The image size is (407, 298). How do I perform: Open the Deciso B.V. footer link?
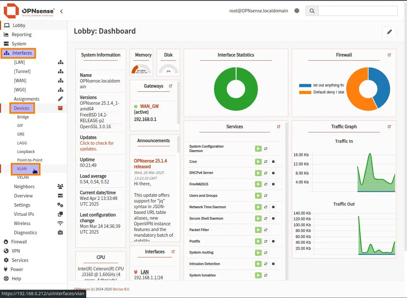click(121, 289)
